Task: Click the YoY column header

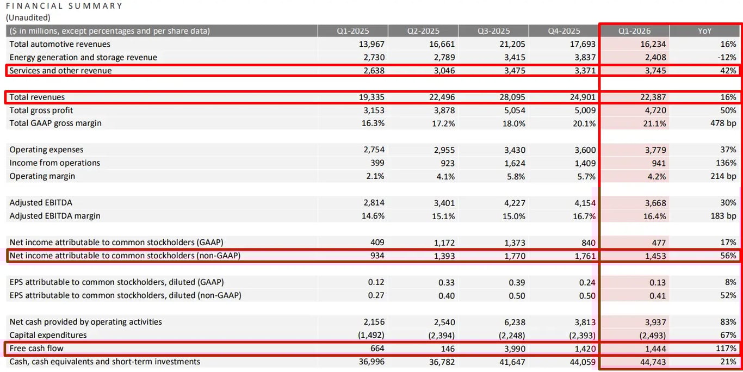Action: [x=704, y=31]
